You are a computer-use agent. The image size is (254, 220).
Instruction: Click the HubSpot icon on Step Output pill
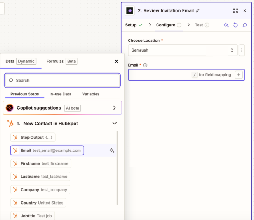[15, 137]
